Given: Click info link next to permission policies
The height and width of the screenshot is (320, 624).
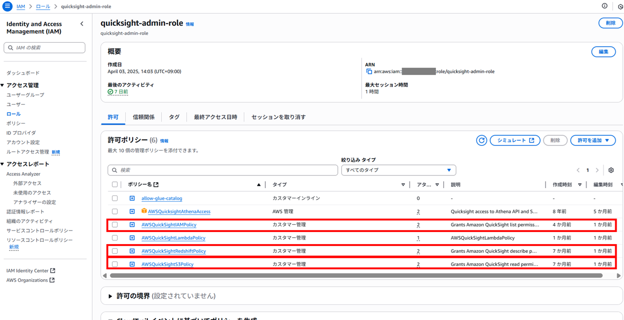Looking at the screenshot, I should coord(164,141).
